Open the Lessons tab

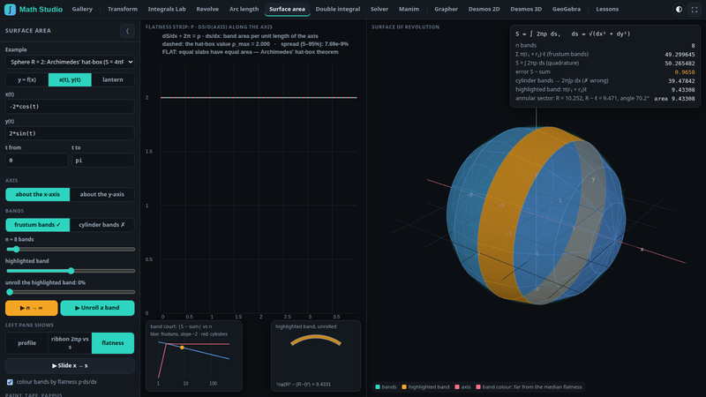pos(607,9)
